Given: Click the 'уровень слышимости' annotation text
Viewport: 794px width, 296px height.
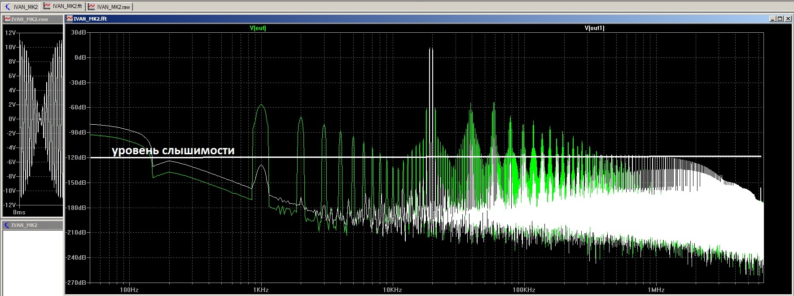Looking at the screenshot, I should click(x=173, y=151).
